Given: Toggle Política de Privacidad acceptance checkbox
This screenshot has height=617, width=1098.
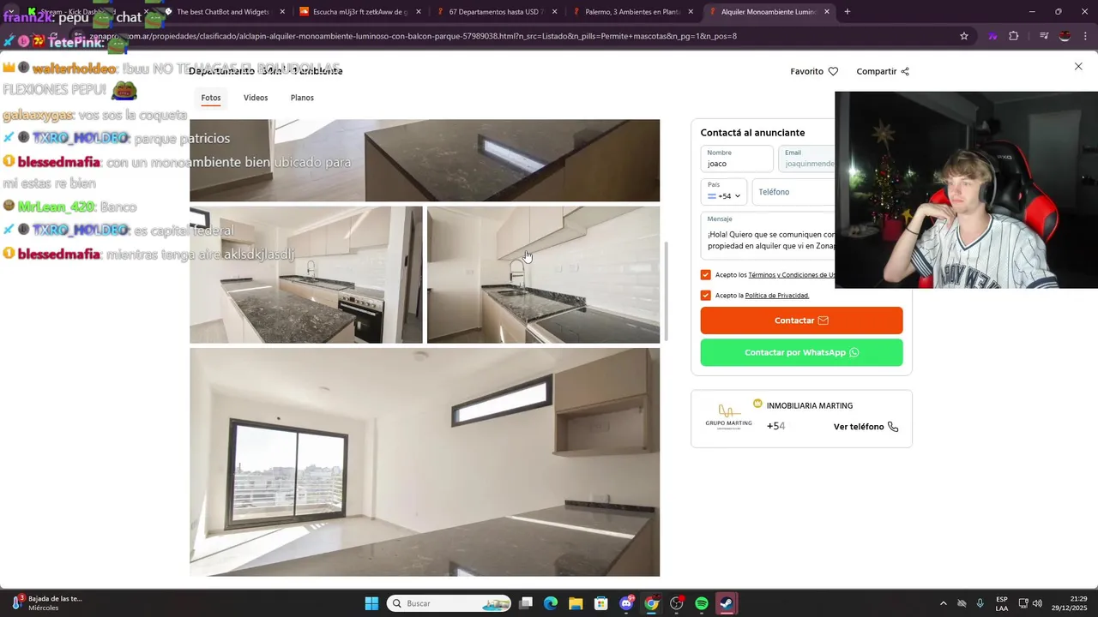Looking at the screenshot, I should point(705,296).
